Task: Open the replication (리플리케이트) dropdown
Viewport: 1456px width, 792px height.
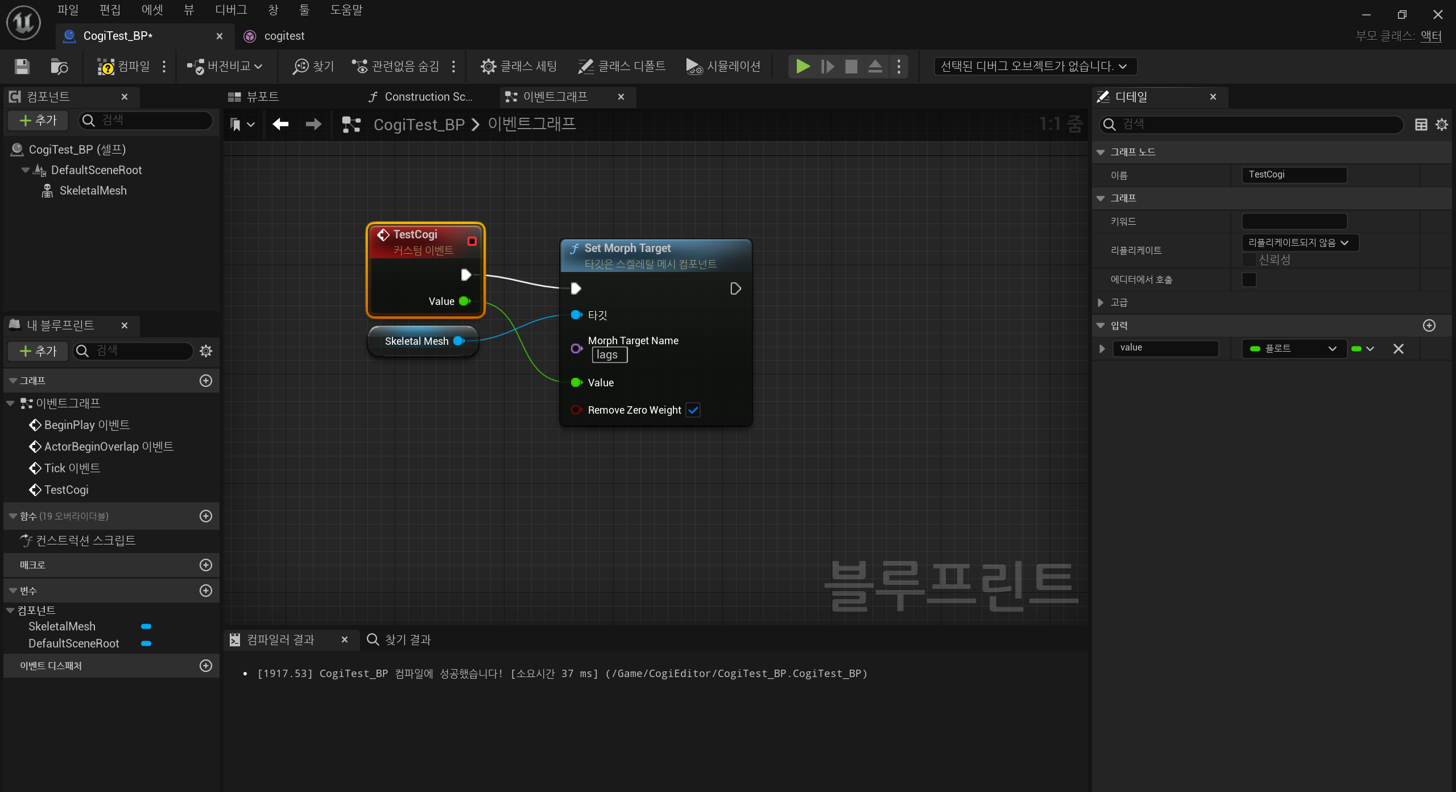Action: click(x=1299, y=242)
